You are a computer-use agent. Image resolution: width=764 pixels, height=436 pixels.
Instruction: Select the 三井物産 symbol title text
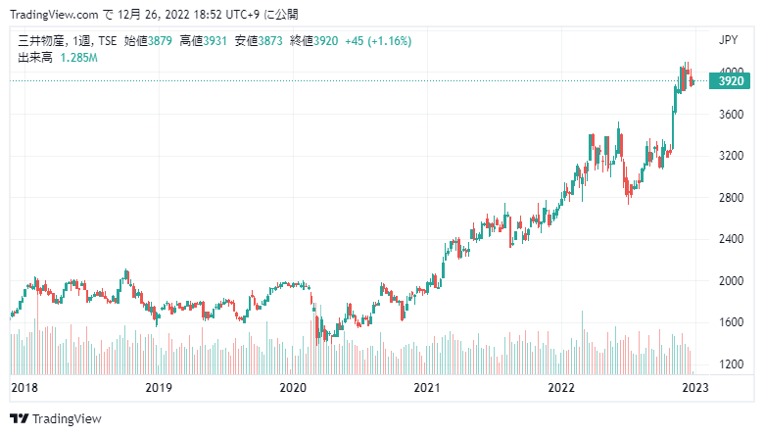(42, 41)
